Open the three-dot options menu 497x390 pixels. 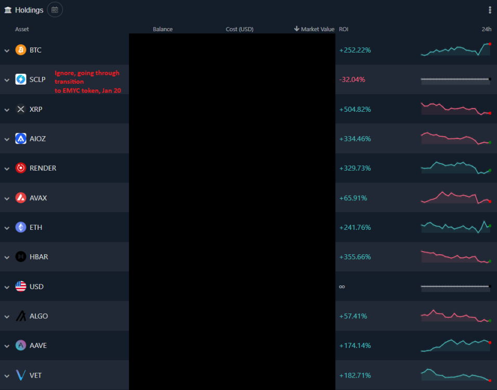click(x=490, y=10)
